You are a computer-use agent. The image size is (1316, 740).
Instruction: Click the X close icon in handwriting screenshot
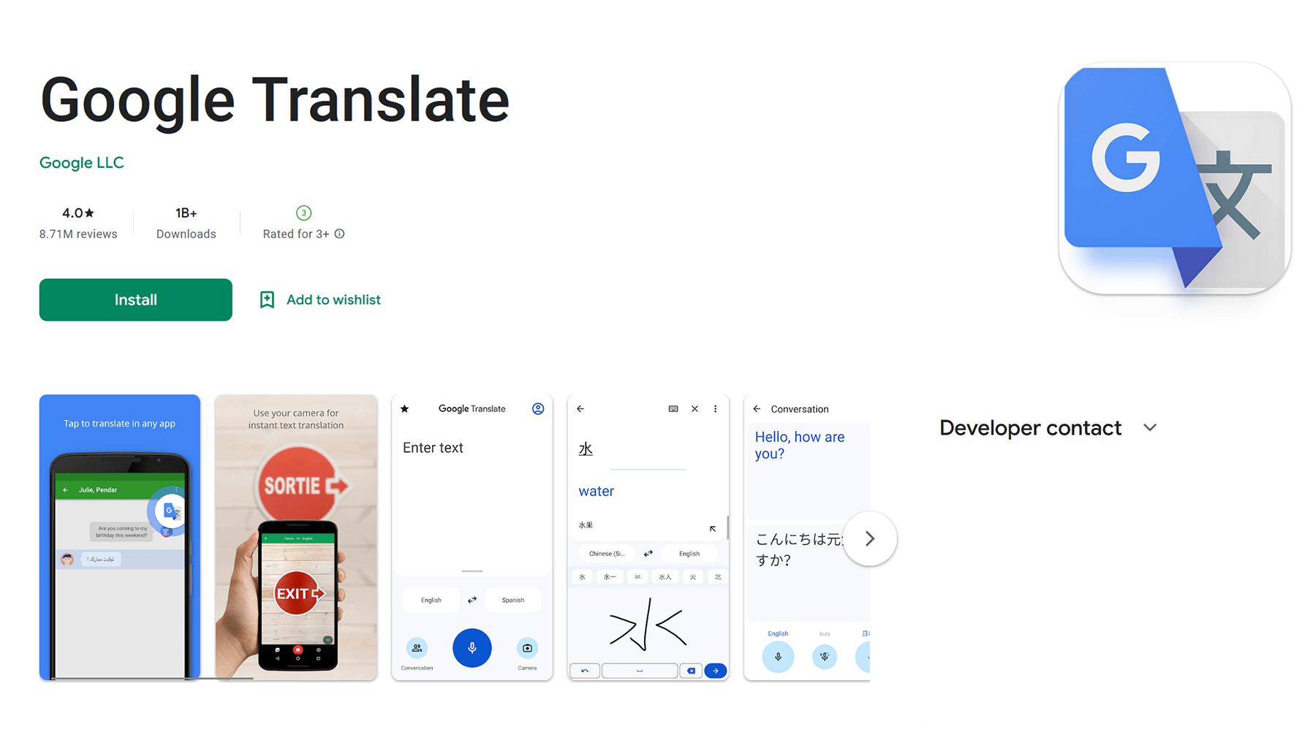(x=695, y=408)
